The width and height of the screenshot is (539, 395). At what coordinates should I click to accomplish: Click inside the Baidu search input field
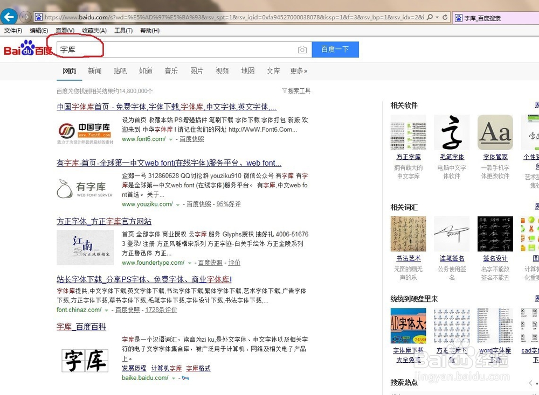tap(184, 50)
